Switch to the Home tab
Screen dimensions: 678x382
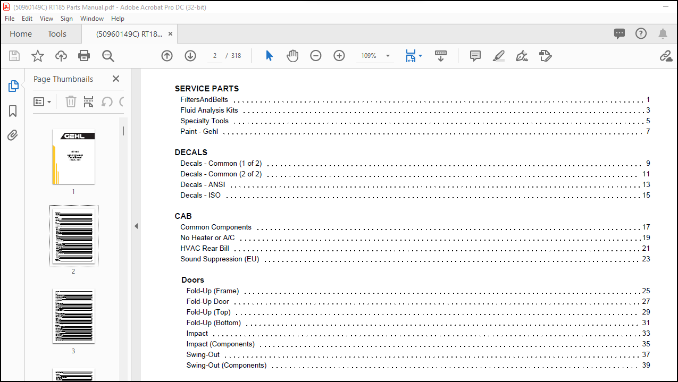click(21, 33)
